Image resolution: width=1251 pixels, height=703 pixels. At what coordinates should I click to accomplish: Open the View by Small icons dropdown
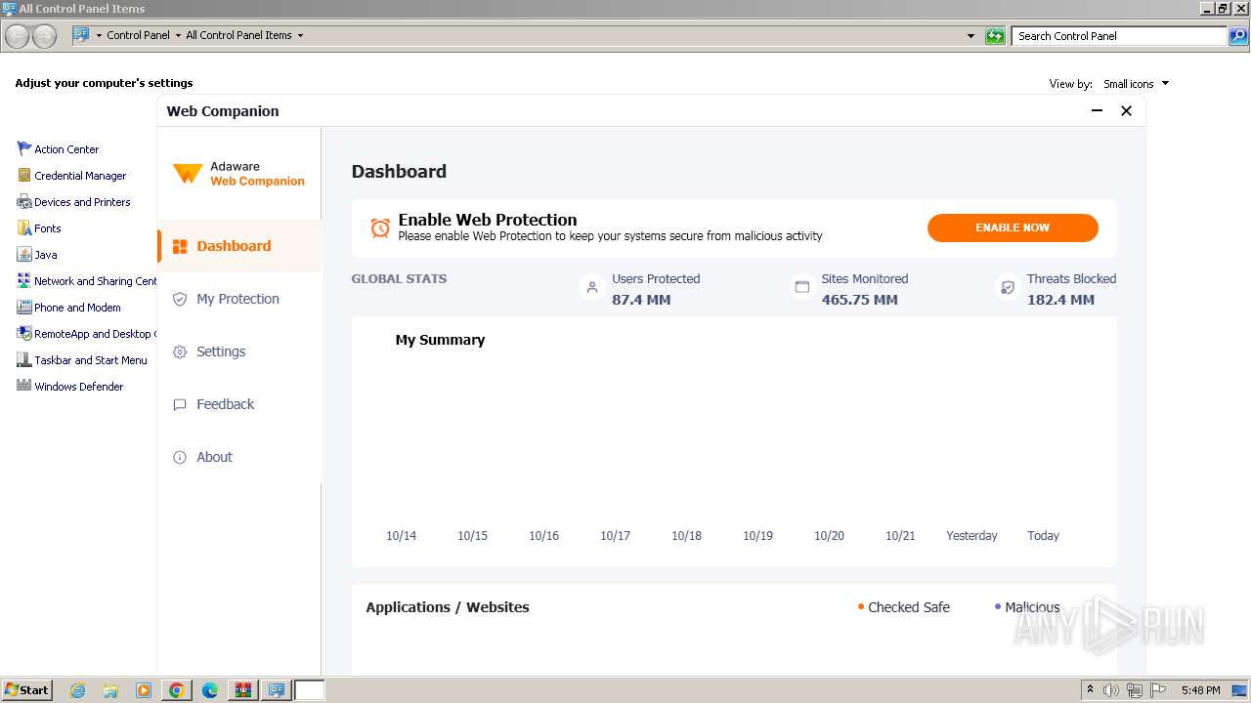(1136, 84)
